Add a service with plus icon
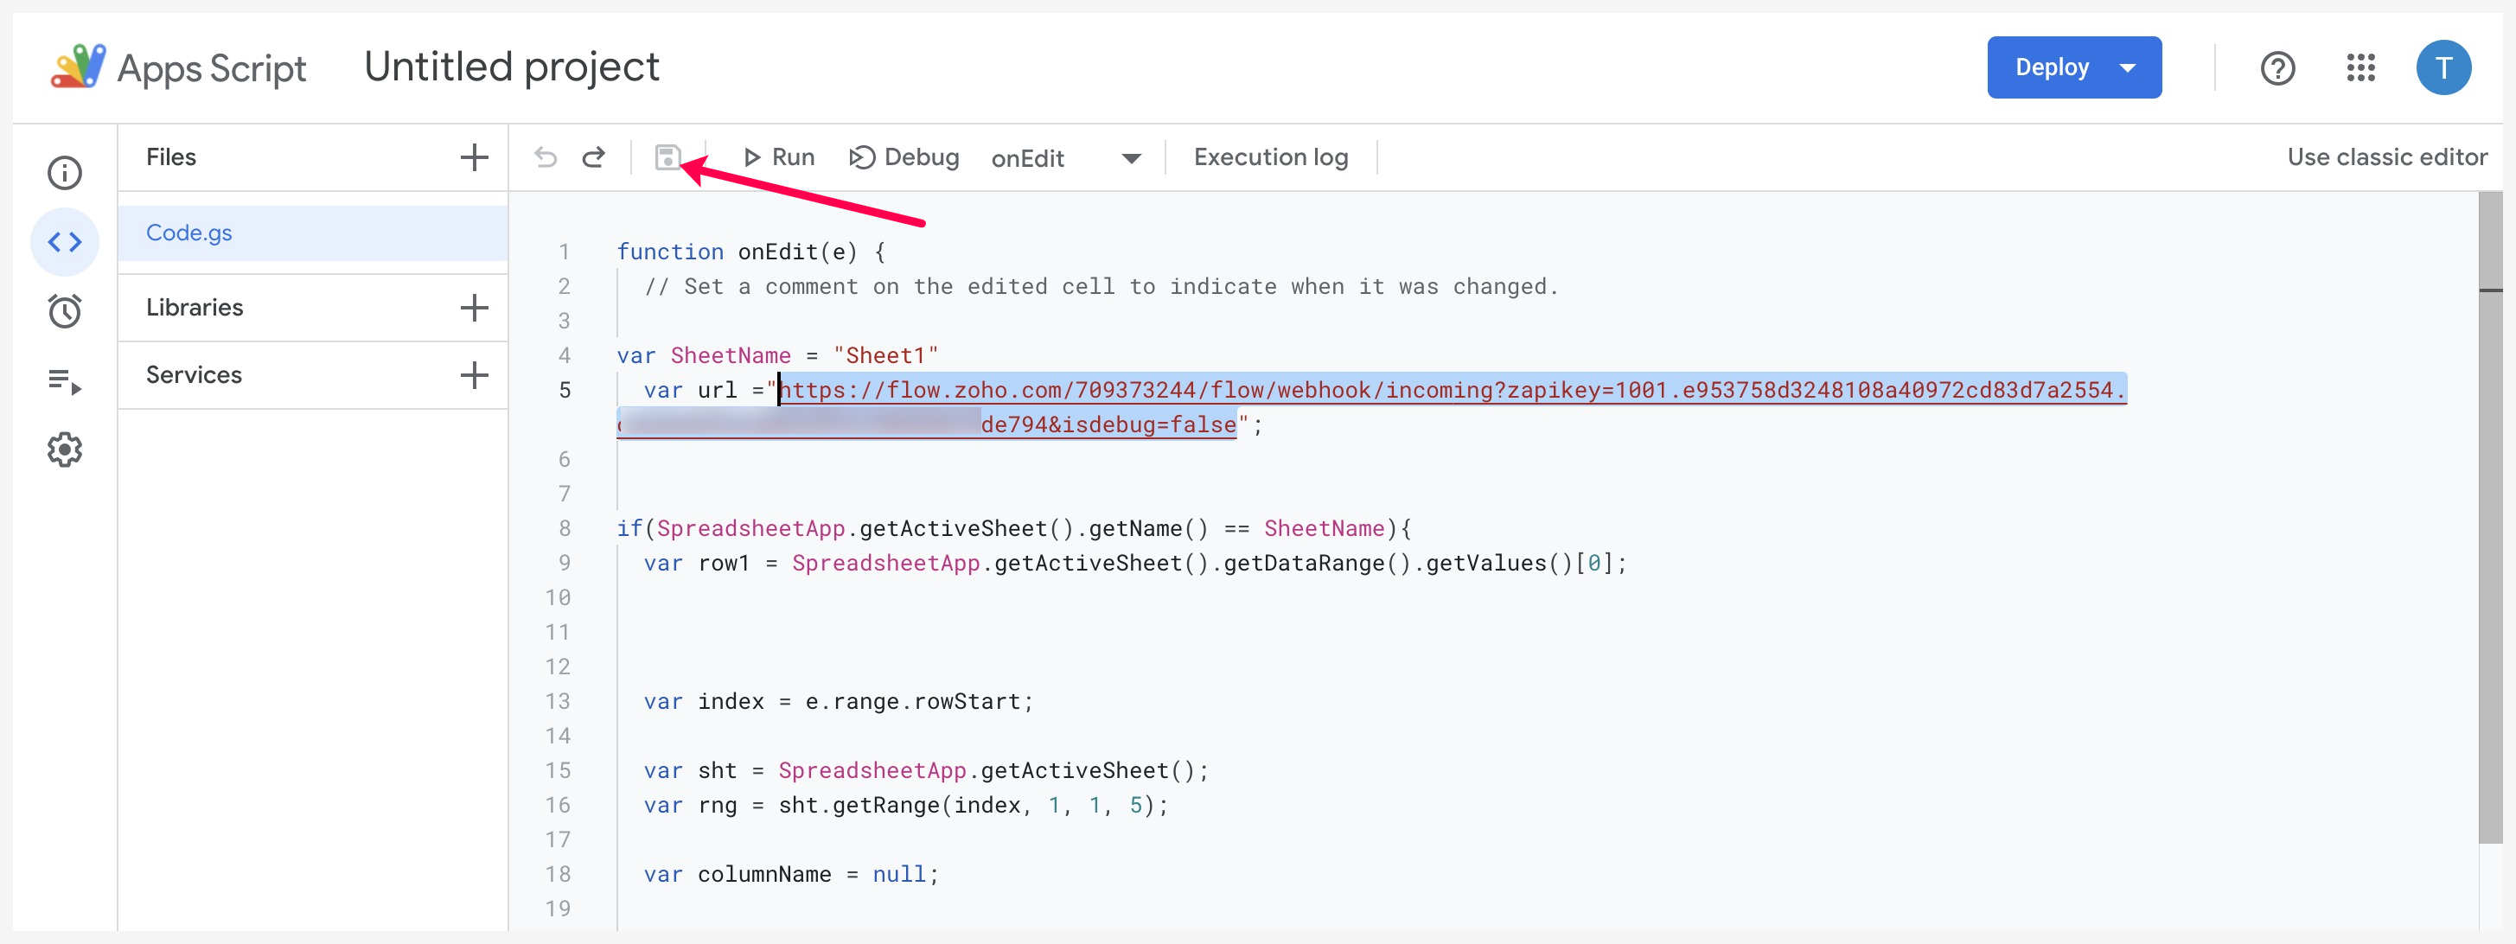The image size is (2516, 944). 474,375
